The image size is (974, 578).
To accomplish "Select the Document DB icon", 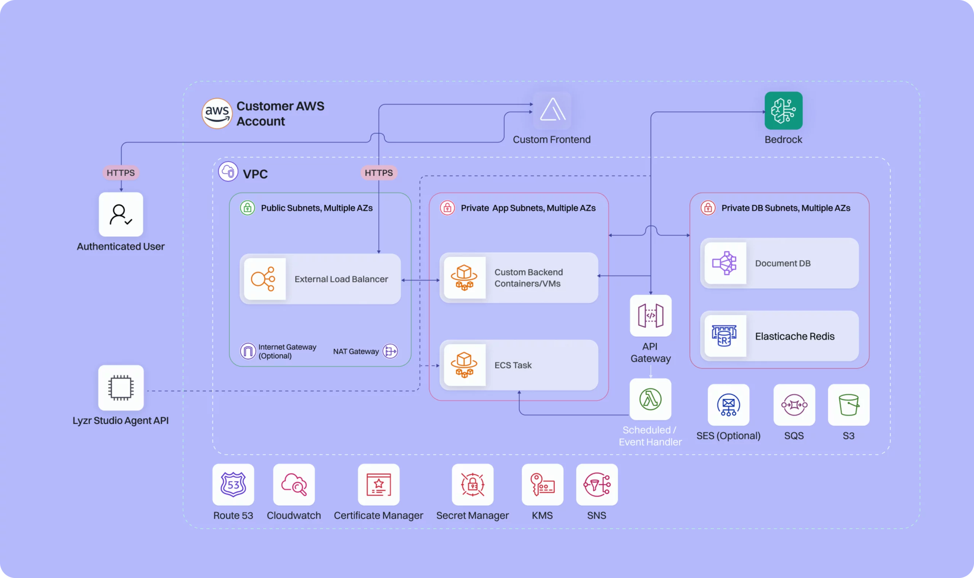I will click(x=725, y=263).
